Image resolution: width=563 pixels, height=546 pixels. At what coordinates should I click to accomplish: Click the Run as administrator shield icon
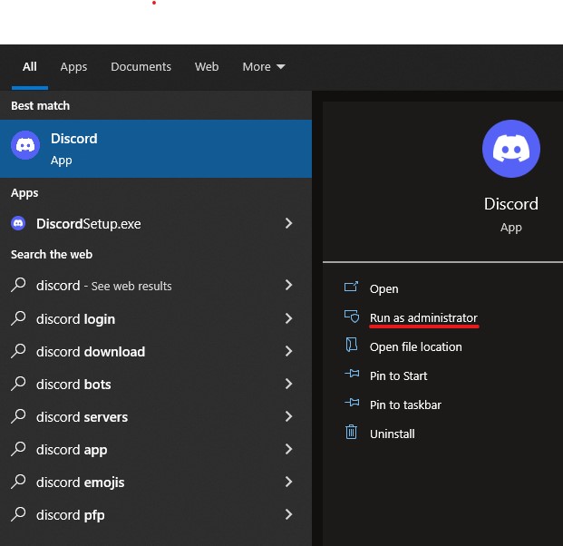point(352,317)
